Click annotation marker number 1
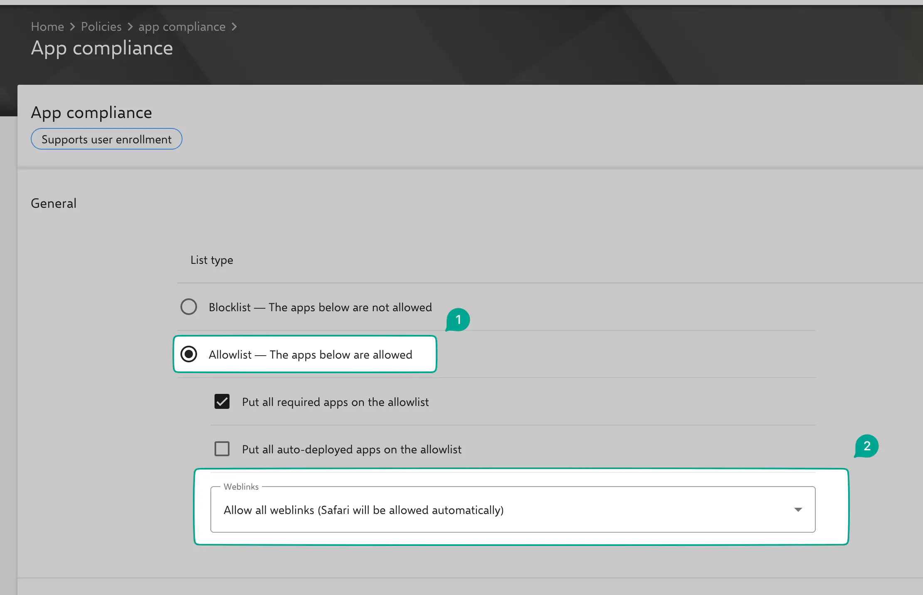923x595 pixels. coord(458,320)
